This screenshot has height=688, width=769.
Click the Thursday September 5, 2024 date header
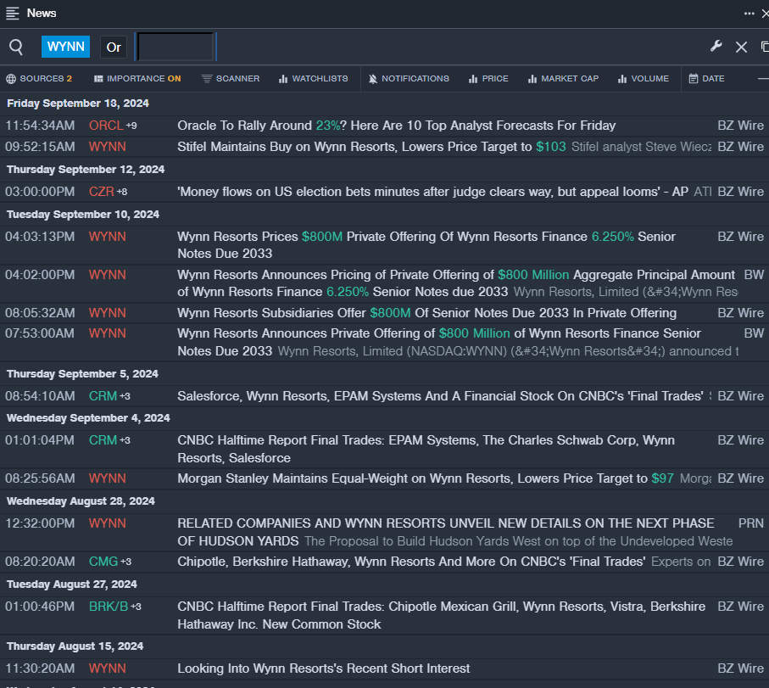[82, 374]
